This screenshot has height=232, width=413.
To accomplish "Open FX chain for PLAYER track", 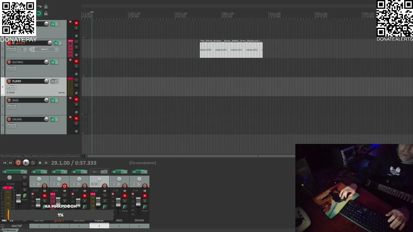I will (x=53, y=81).
